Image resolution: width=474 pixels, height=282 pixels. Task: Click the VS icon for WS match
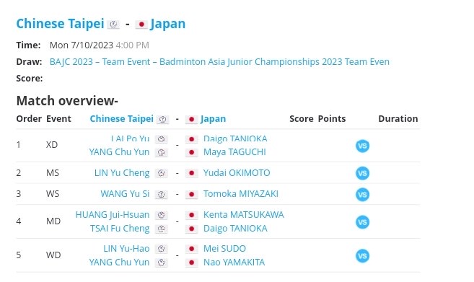[x=362, y=194]
